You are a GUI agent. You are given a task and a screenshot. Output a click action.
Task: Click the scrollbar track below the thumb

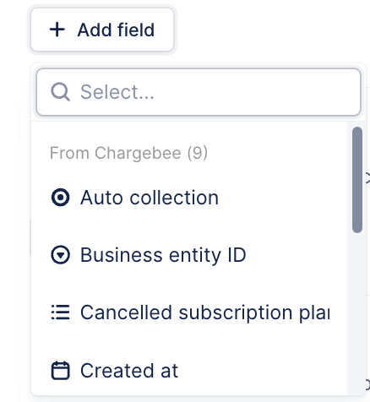pos(357,312)
